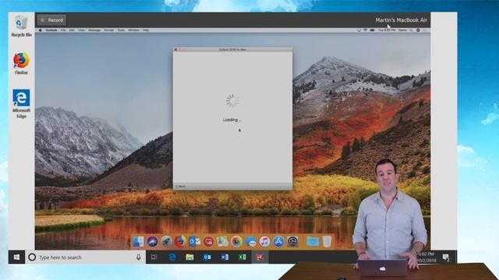Click the battery icon in the Mac menu bar
Screen dimensions: 499x280
(x=373, y=30)
